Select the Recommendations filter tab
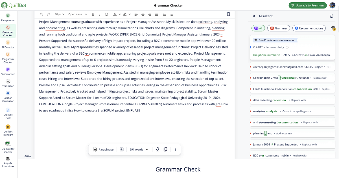 pos(309,28)
